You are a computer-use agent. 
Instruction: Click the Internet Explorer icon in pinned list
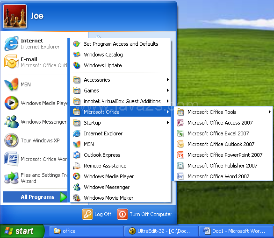click(11, 43)
